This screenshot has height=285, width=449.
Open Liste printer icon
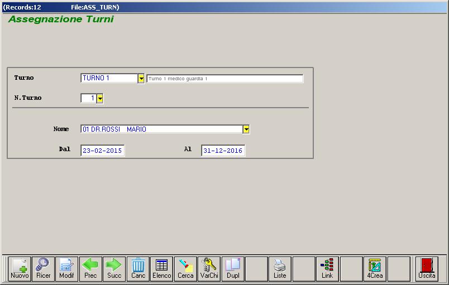tap(280, 269)
